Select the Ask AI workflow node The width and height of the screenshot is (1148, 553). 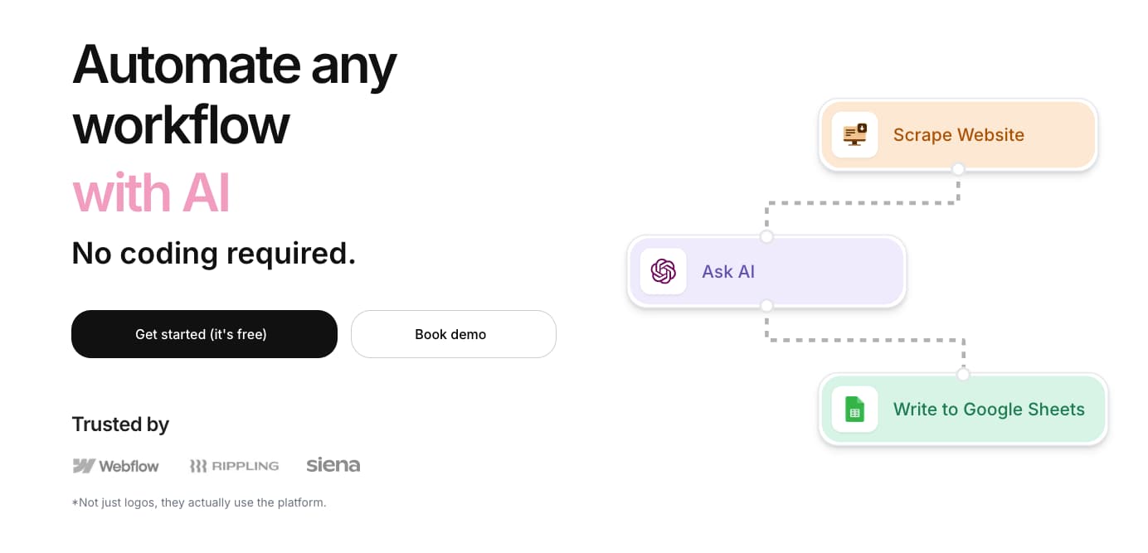click(x=766, y=272)
